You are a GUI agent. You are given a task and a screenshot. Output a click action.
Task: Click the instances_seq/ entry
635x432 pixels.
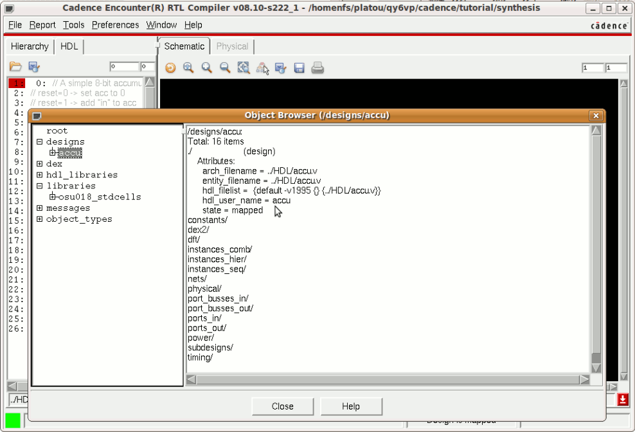click(217, 269)
